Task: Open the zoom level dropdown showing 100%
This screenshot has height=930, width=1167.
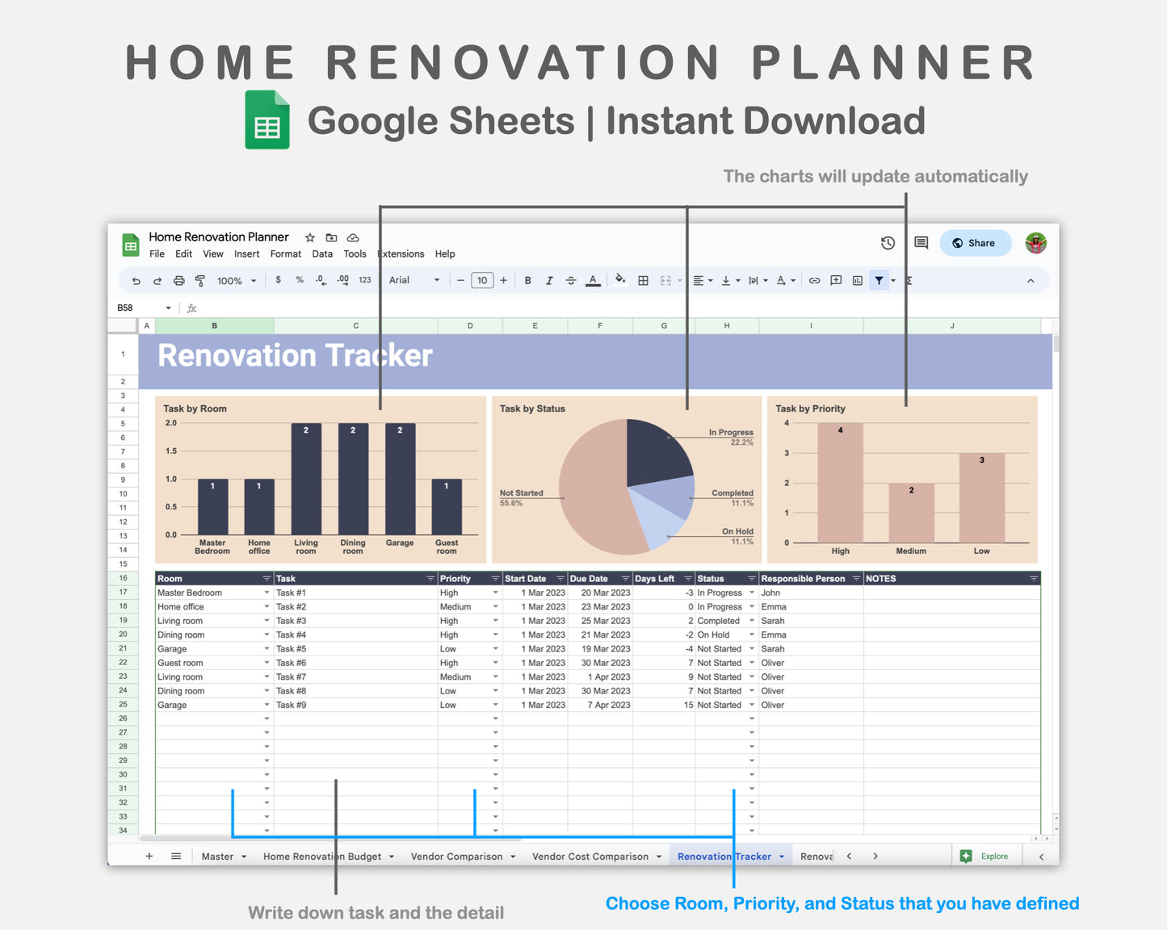Action: tap(235, 280)
